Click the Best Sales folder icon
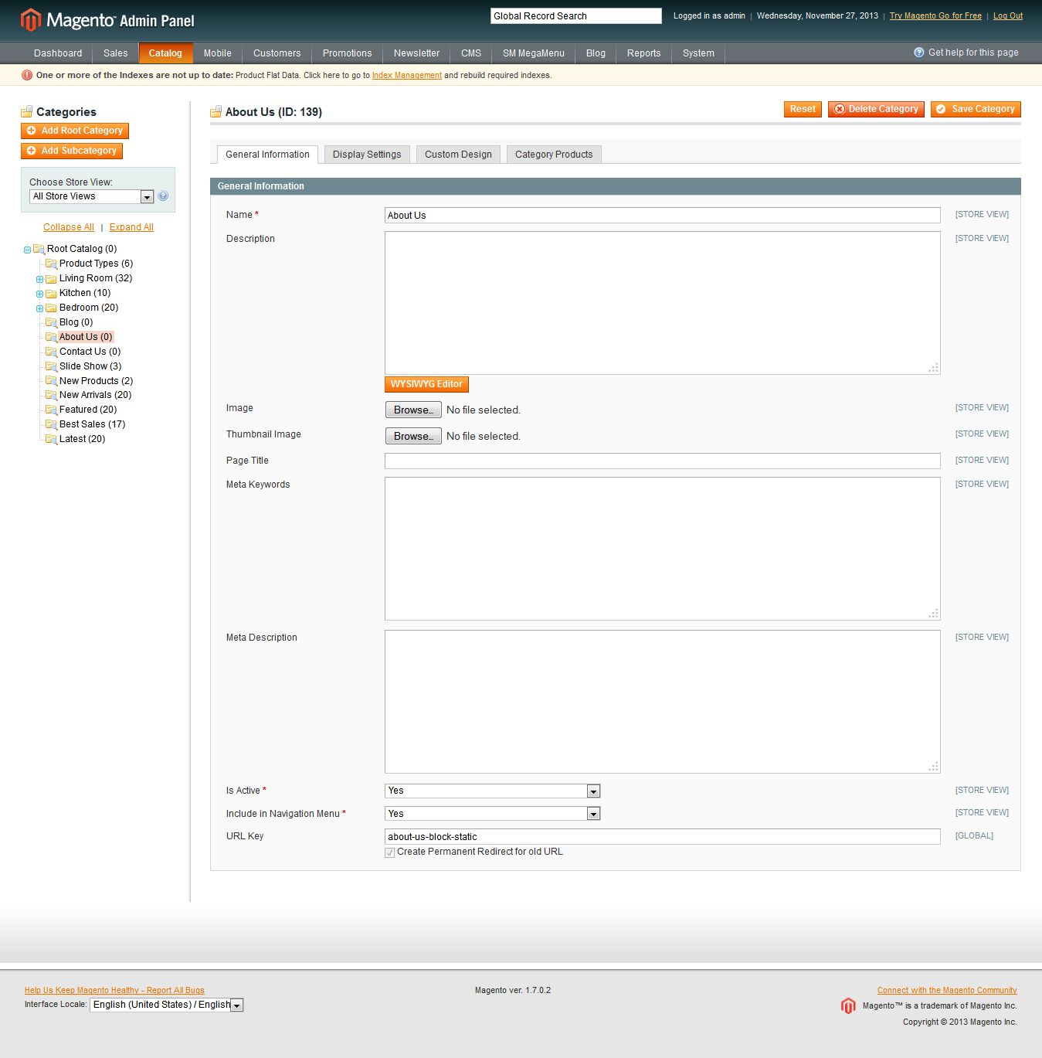 51,424
